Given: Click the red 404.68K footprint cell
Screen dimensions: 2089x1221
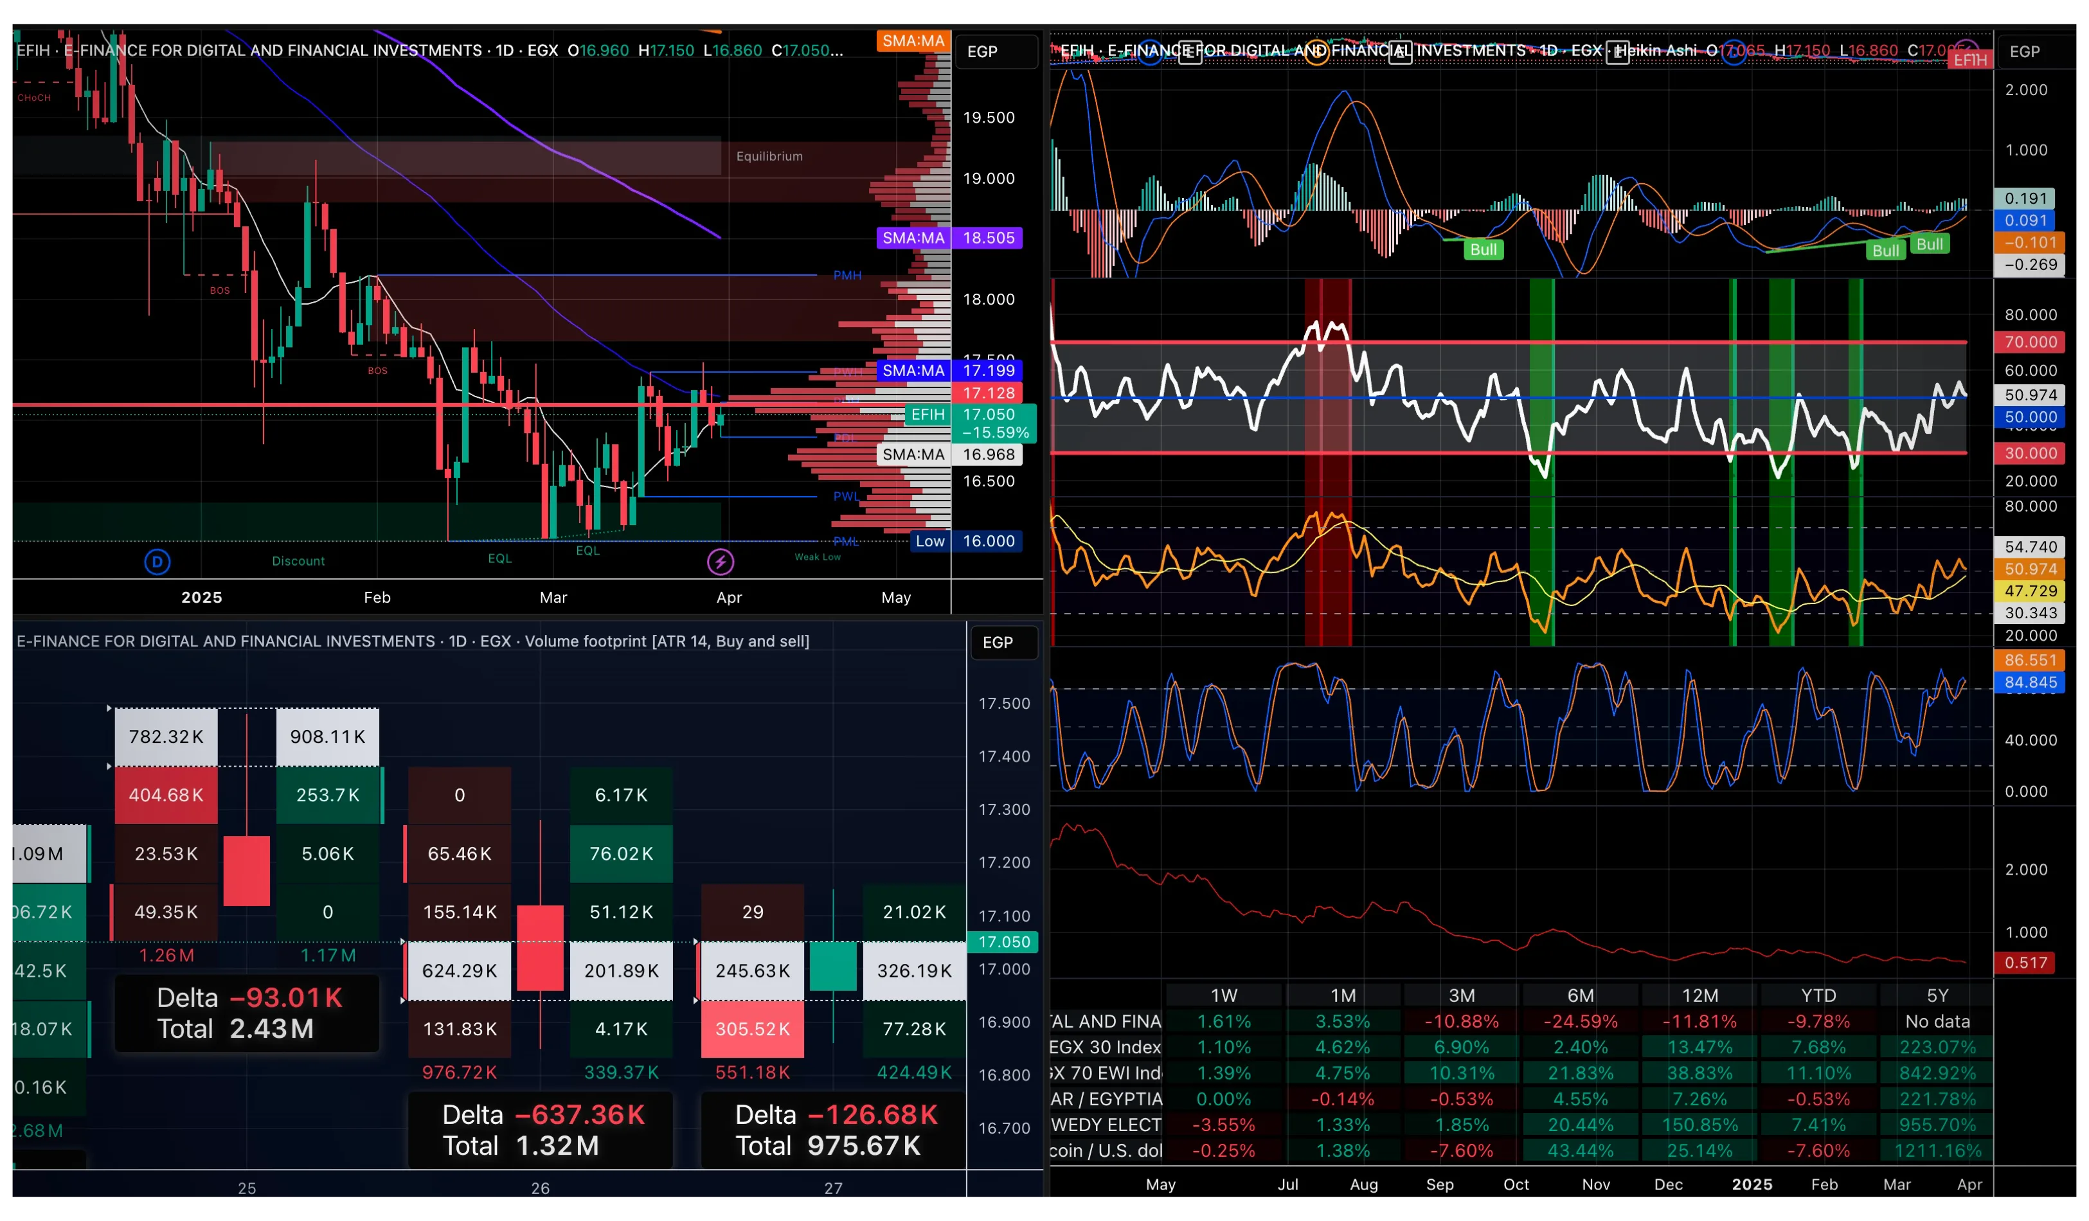Looking at the screenshot, I should click(x=166, y=795).
